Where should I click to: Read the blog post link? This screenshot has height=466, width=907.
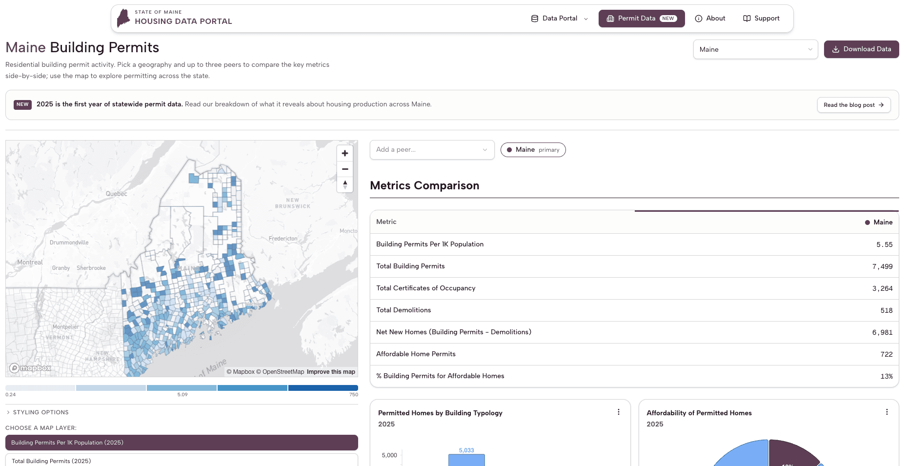854,105
